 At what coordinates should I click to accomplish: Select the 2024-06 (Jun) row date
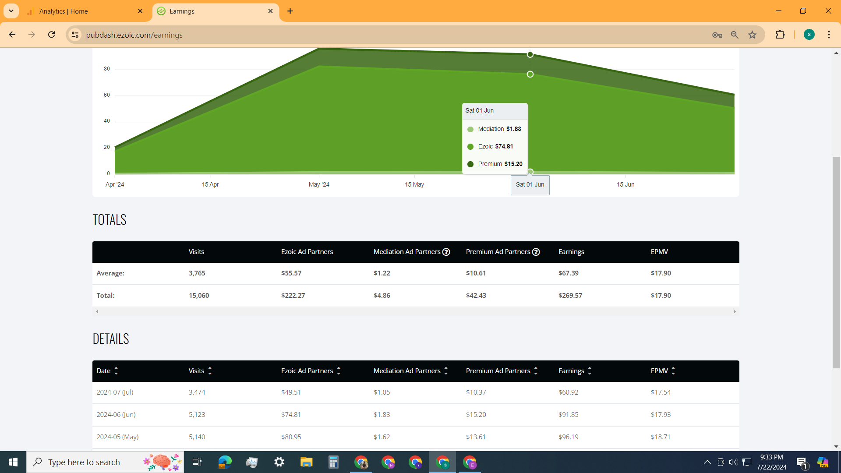pos(116,415)
